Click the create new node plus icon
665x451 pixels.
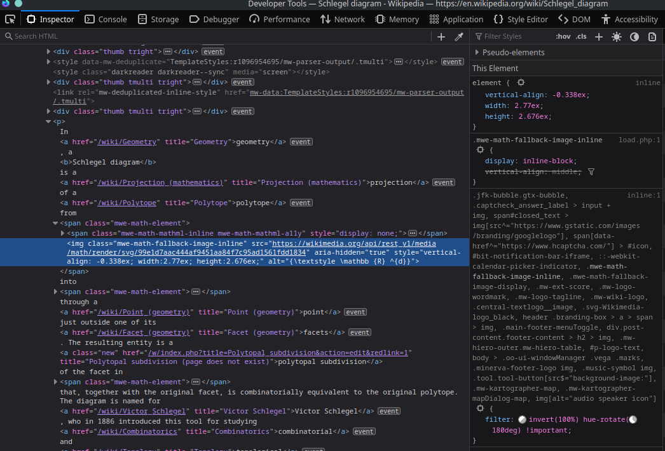441,36
